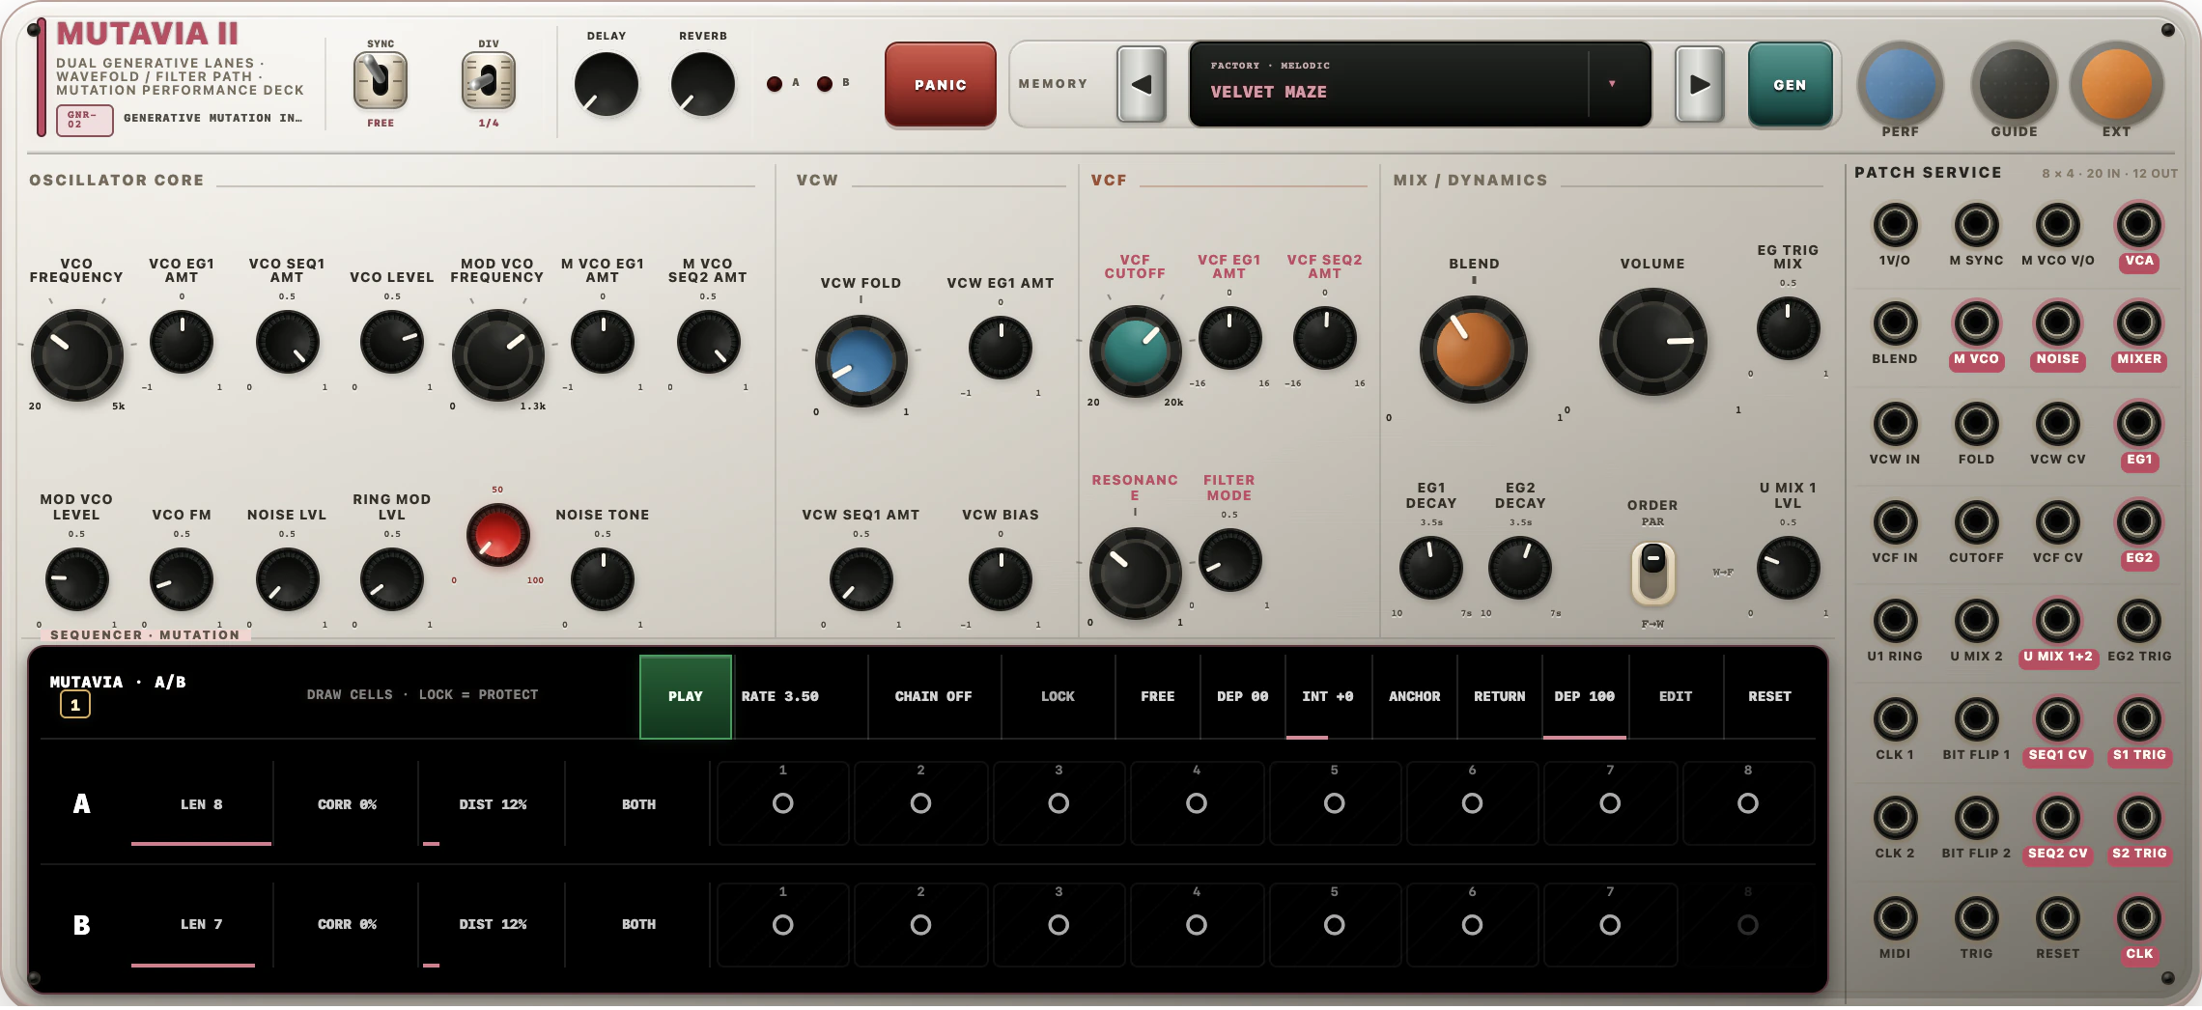
Task: Click the 1V/O patch jack
Action: [1895, 225]
